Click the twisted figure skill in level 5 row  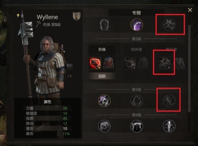point(169,101)
